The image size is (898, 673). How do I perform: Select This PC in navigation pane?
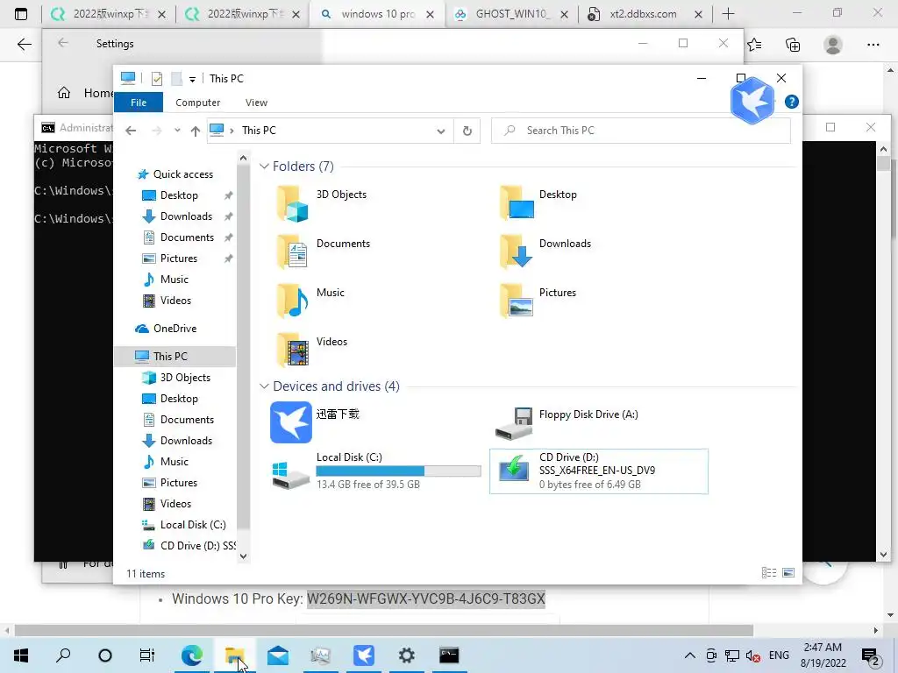click(x=175, y=356)
